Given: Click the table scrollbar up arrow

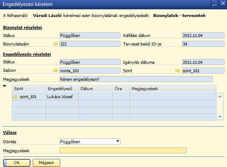Looking at the screenshot, I should [x=220, y=96].
